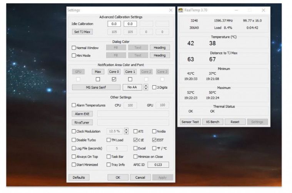
Task: Uncheck the C1E option
Action: coord(135,140)
